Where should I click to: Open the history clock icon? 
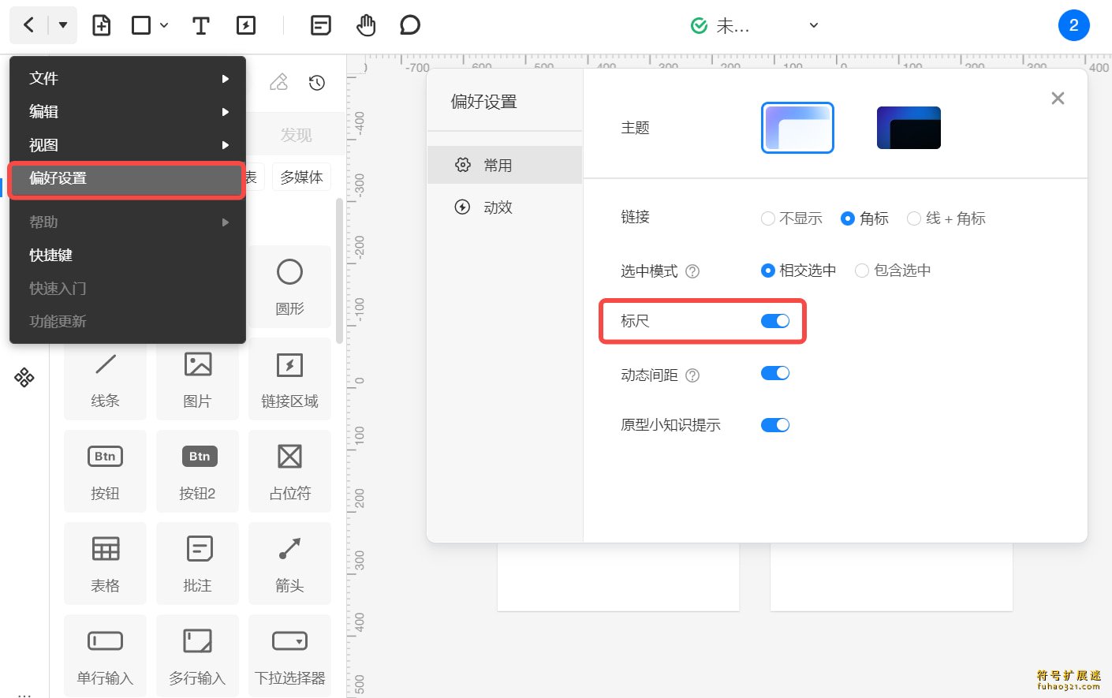(x=317, y=82)
